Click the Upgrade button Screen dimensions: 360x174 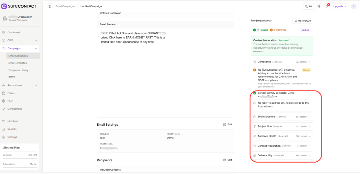[340, 6]
